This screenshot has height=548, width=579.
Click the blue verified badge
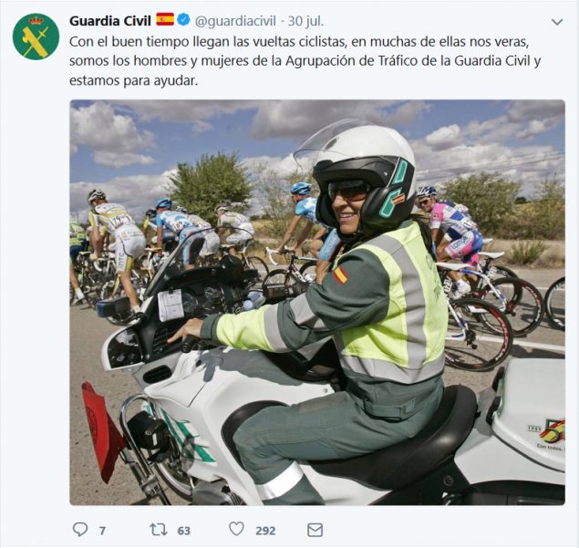tap(183, 20)
